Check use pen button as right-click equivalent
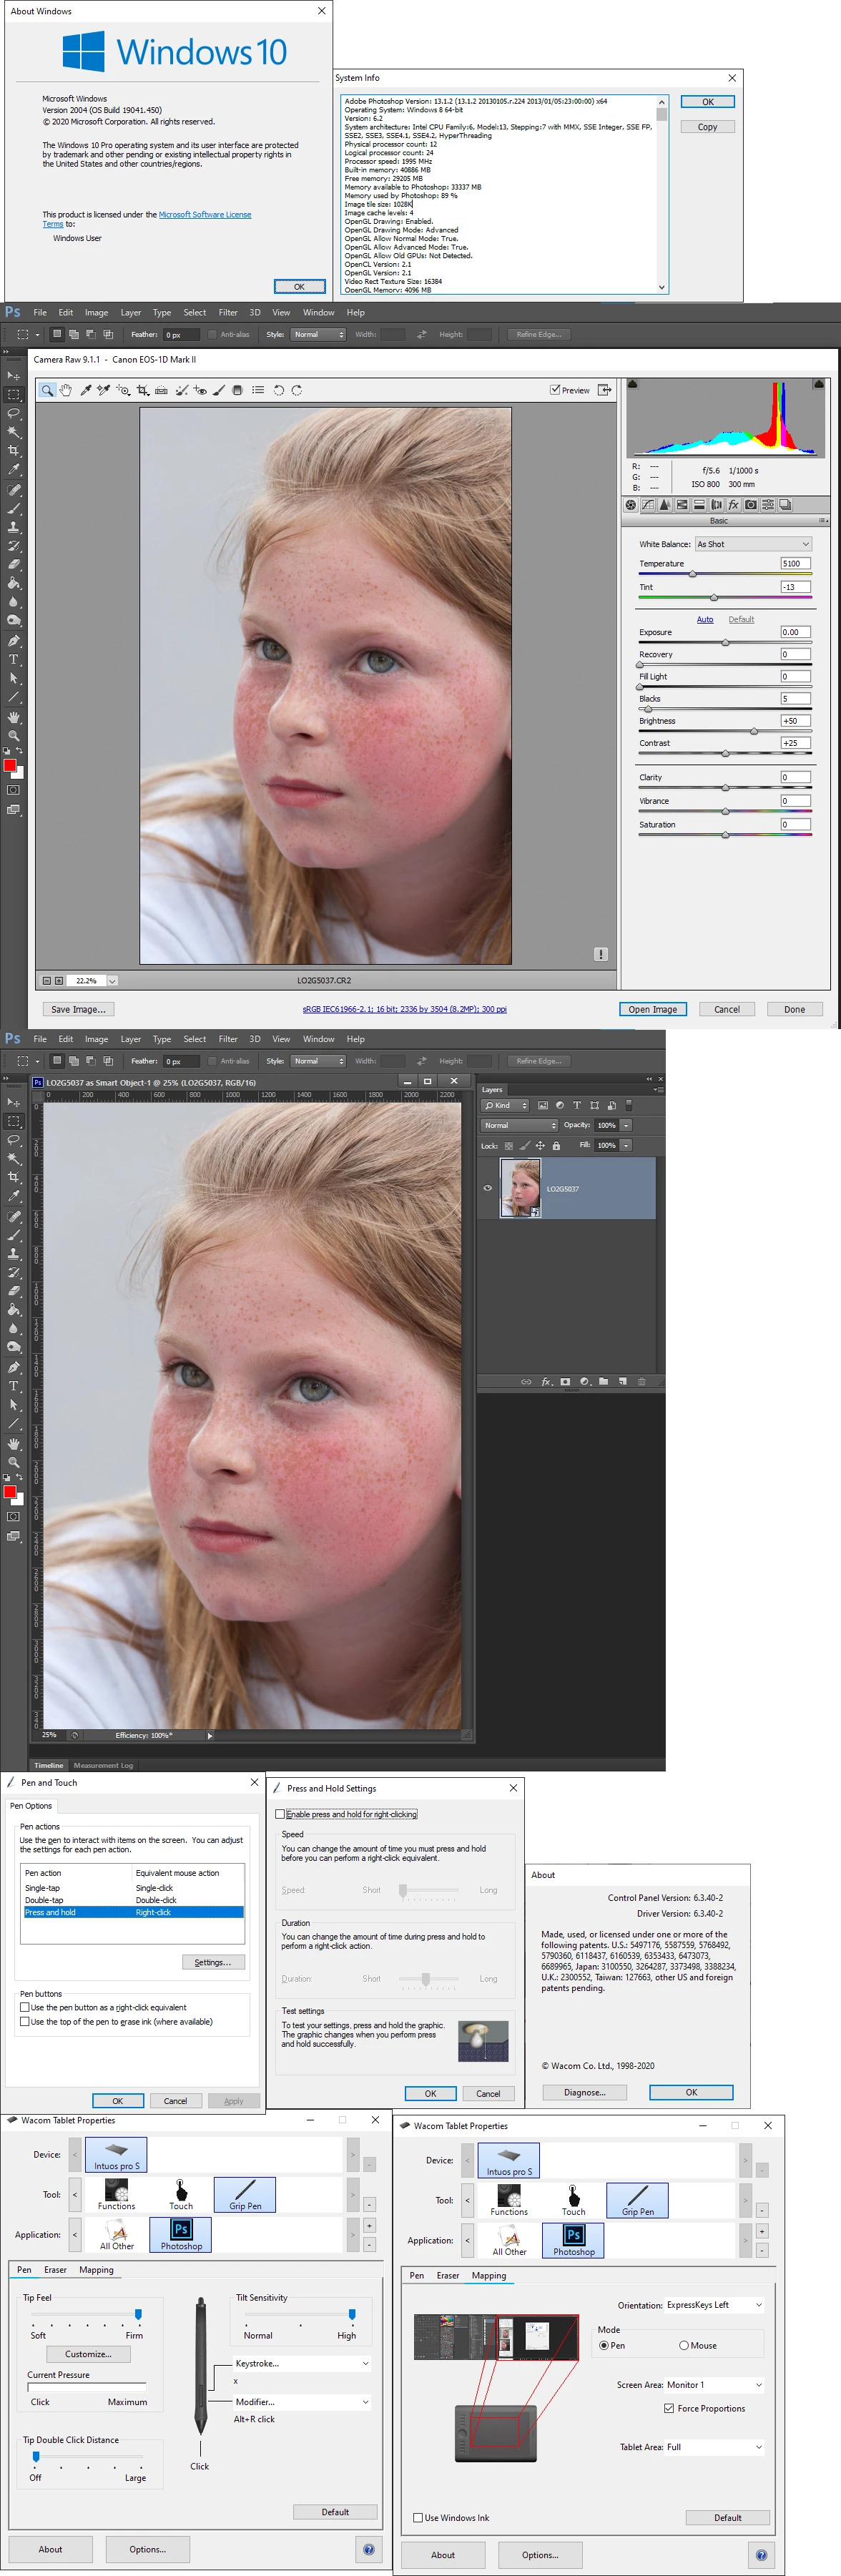Viewport: 841px width, 2576px height. [24, 2007]
